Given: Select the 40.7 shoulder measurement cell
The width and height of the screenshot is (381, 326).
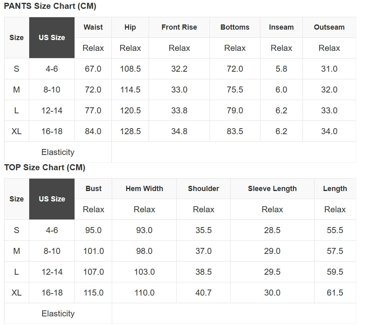Looking at the screenshot, I should click(204, 293).
